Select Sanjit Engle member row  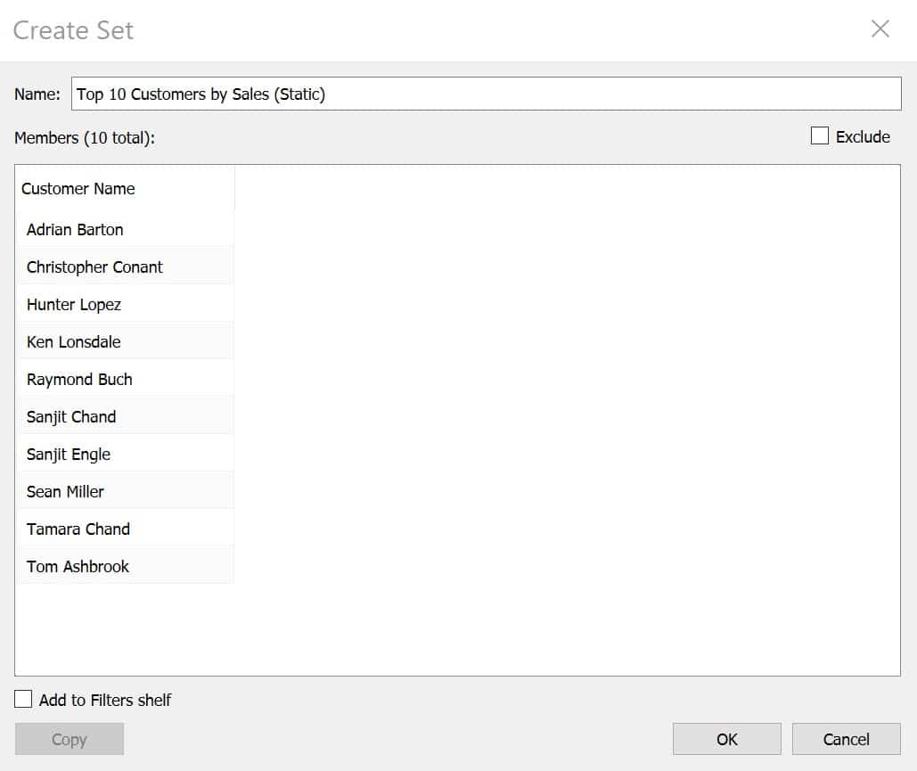(125, 454)
